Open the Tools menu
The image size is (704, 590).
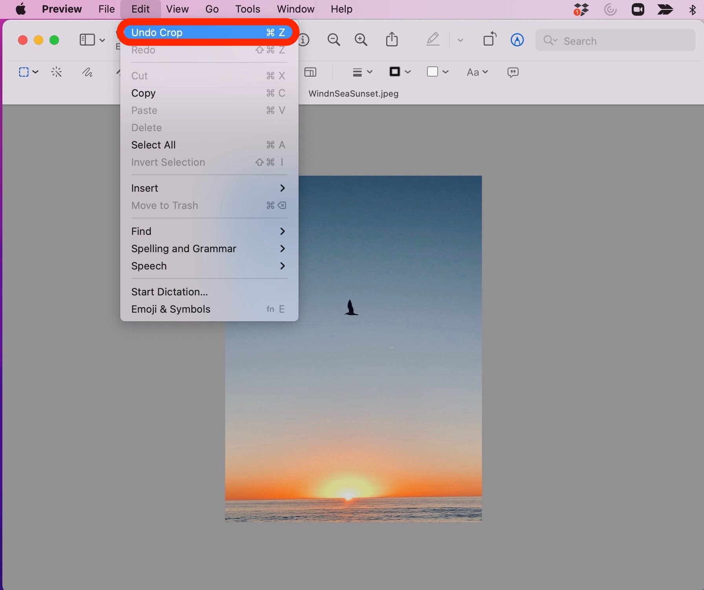click(247, 9)
